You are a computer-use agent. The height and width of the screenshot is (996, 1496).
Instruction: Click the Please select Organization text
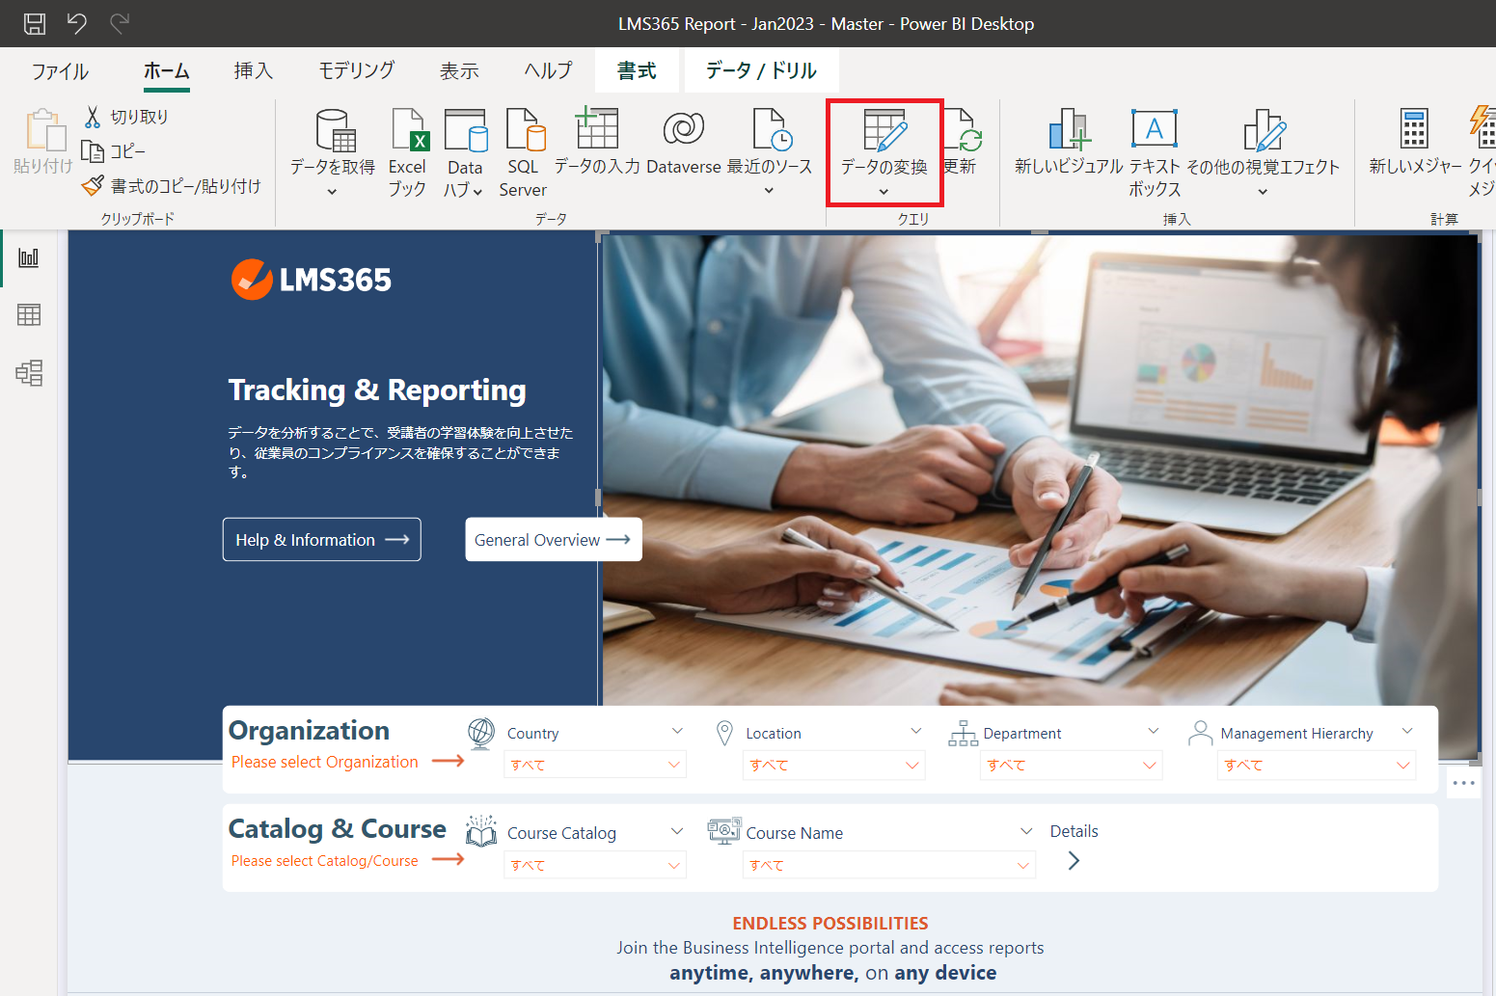[x=325, y=762]
